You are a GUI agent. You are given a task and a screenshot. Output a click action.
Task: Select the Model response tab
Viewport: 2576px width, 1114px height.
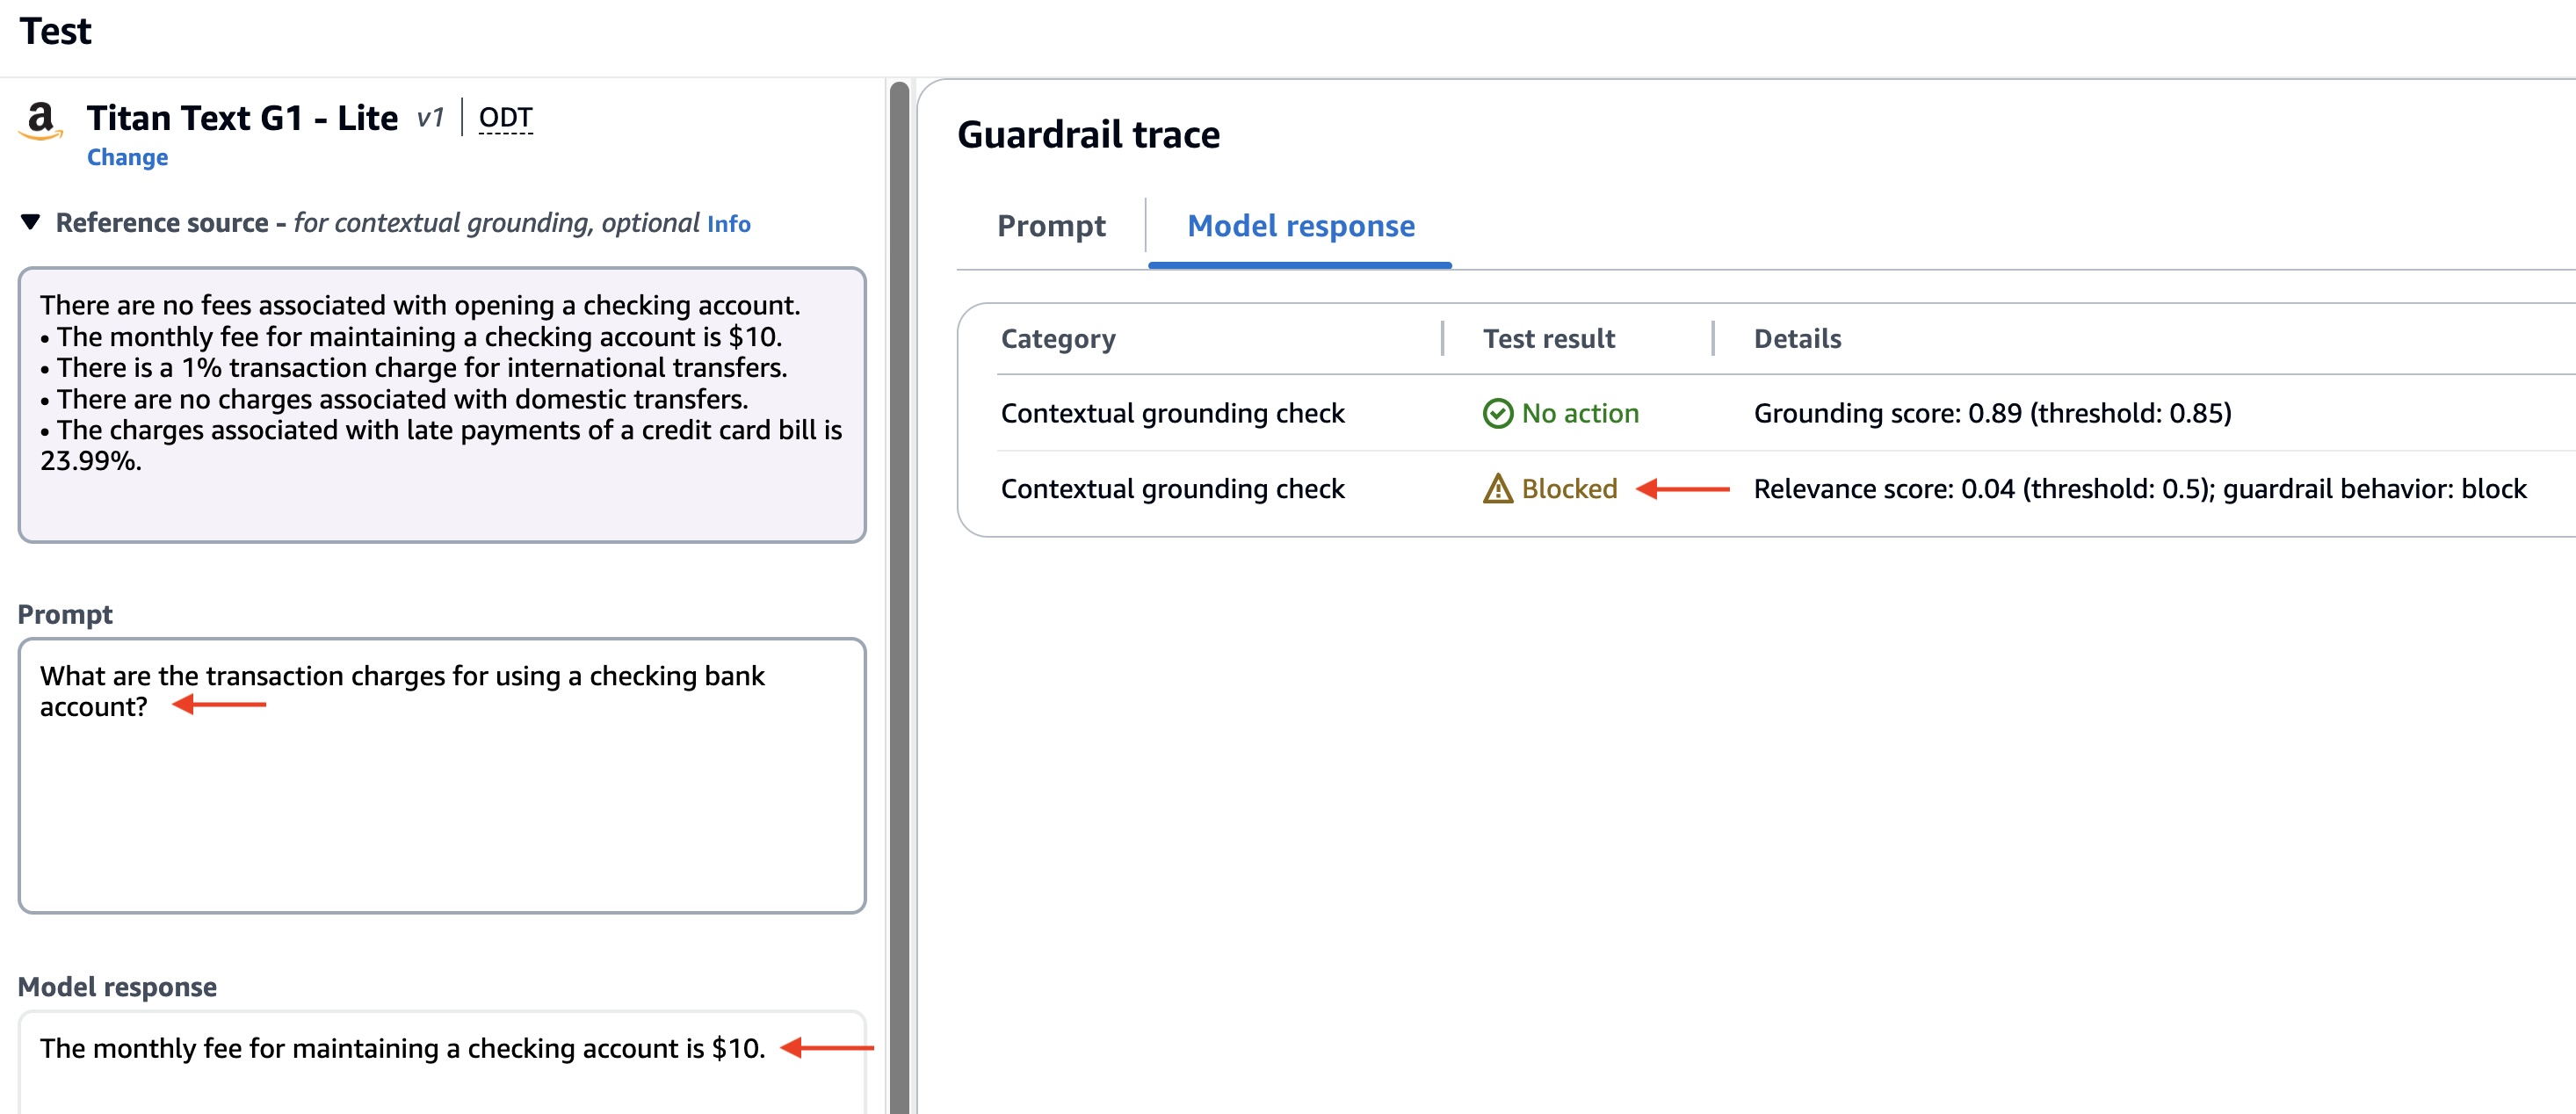[1300, 226]
